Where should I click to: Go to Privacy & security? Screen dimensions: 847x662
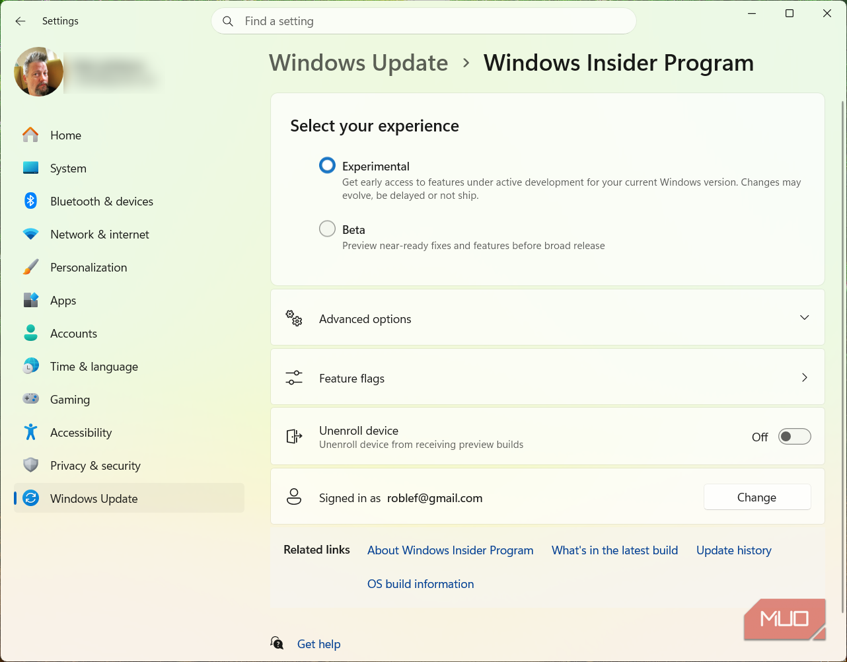(x=129, y=465)
